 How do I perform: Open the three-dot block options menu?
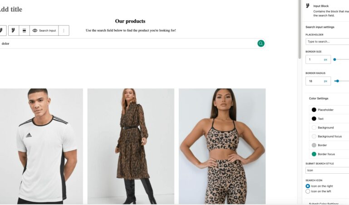[64, 30]
